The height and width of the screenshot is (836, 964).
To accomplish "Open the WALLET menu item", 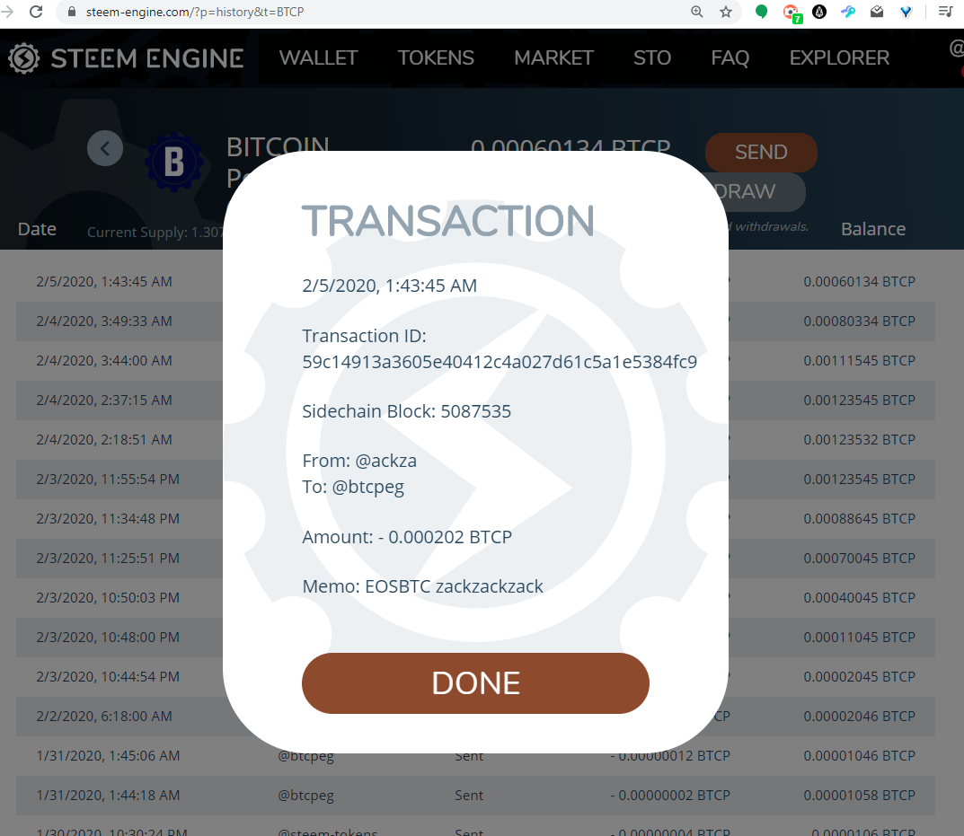I will pos(318,57).
